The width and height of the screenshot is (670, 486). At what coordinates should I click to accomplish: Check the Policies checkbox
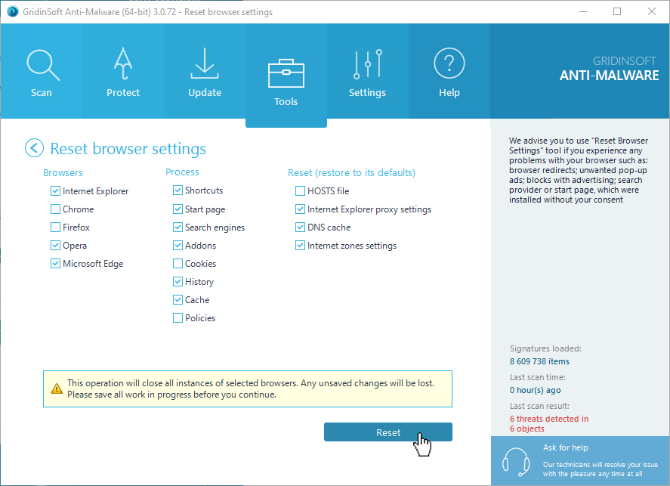178,318
